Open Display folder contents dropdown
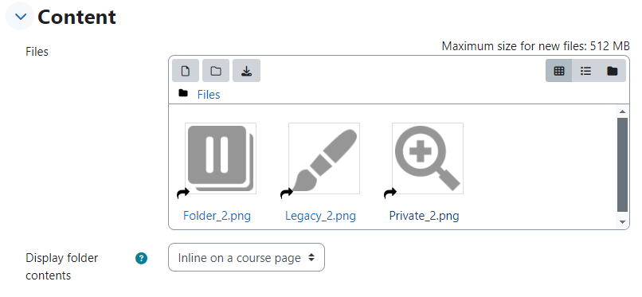Image resolution: width=642 pixels, height=297 pixels. [246, 257]
